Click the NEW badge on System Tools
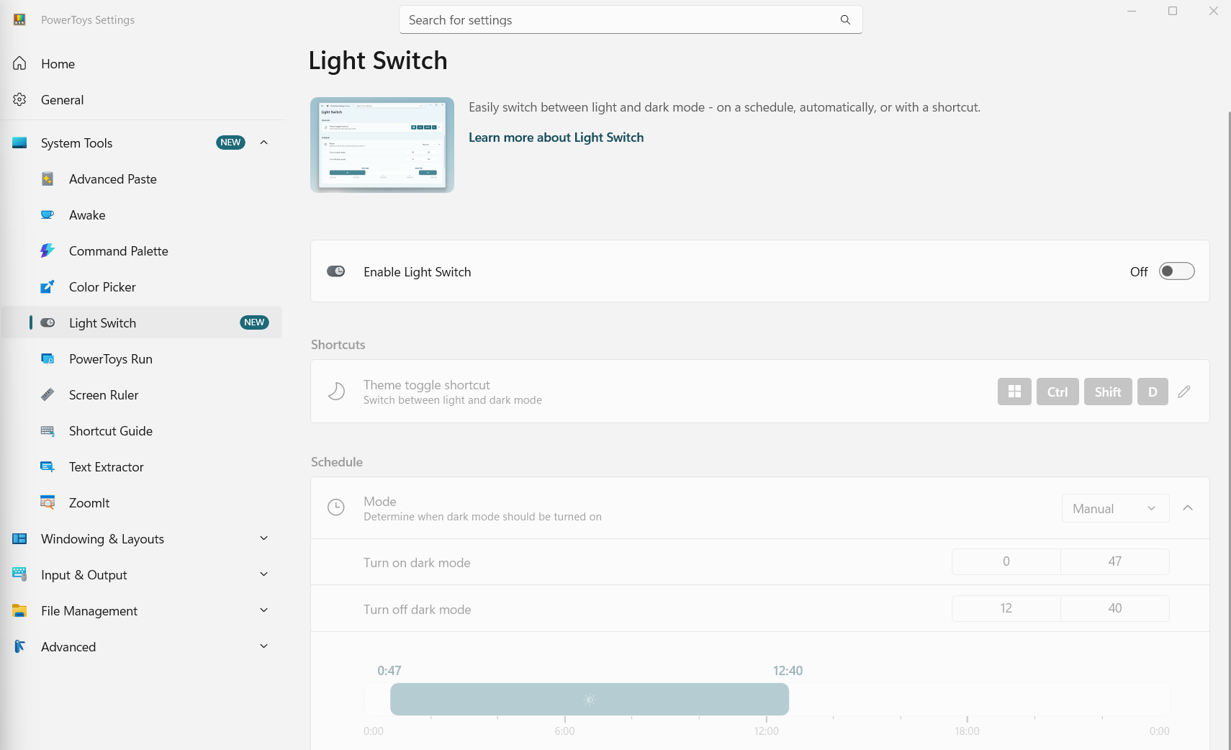This screenshot has height=750, width=1231. 230,143
